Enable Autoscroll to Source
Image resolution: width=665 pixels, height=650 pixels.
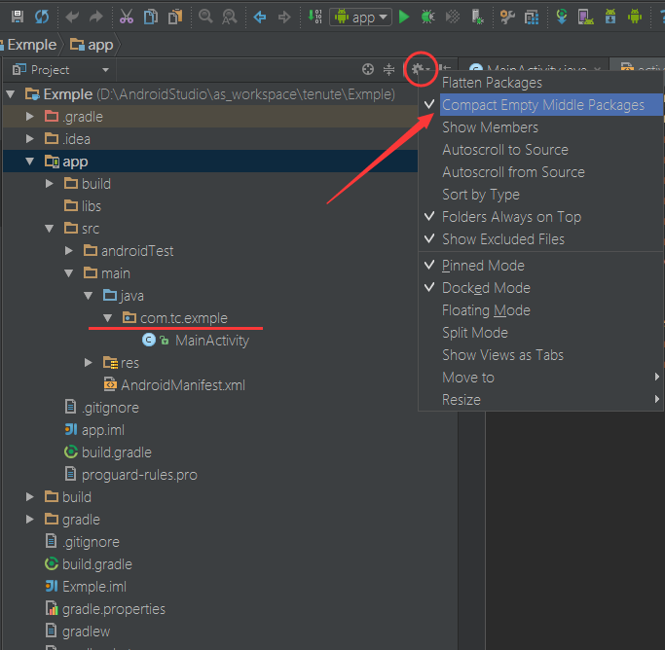pyautogui.click(x=540, y=150)
